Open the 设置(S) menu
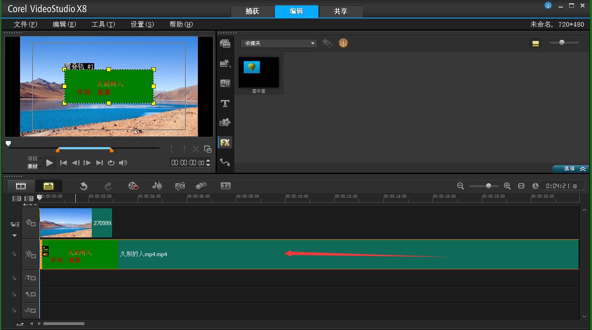This screenshot has width=592, height=330. coord(142,24)
